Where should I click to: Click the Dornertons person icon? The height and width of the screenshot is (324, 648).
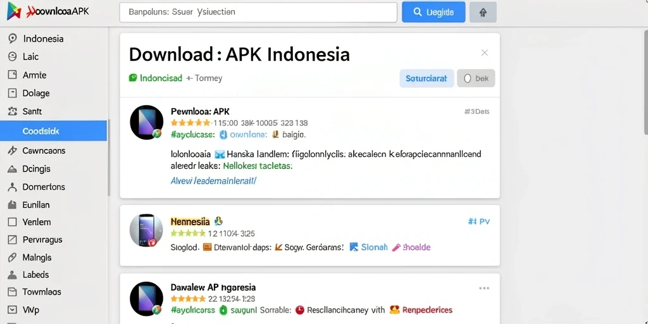tap(13, 187)
